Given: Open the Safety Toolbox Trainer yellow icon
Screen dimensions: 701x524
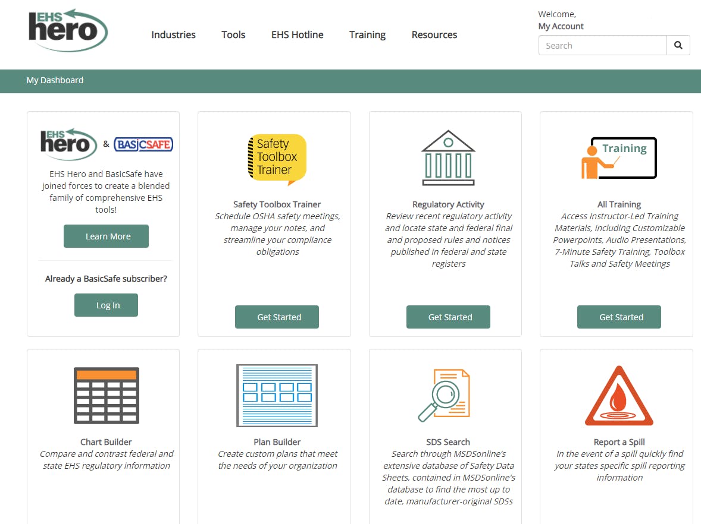Looking at the screenshot, I should pos(277,159).
